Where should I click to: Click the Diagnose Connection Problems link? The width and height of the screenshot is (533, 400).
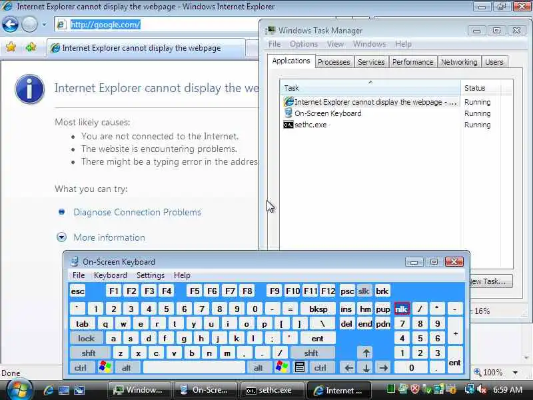click(x=137, y=212)
